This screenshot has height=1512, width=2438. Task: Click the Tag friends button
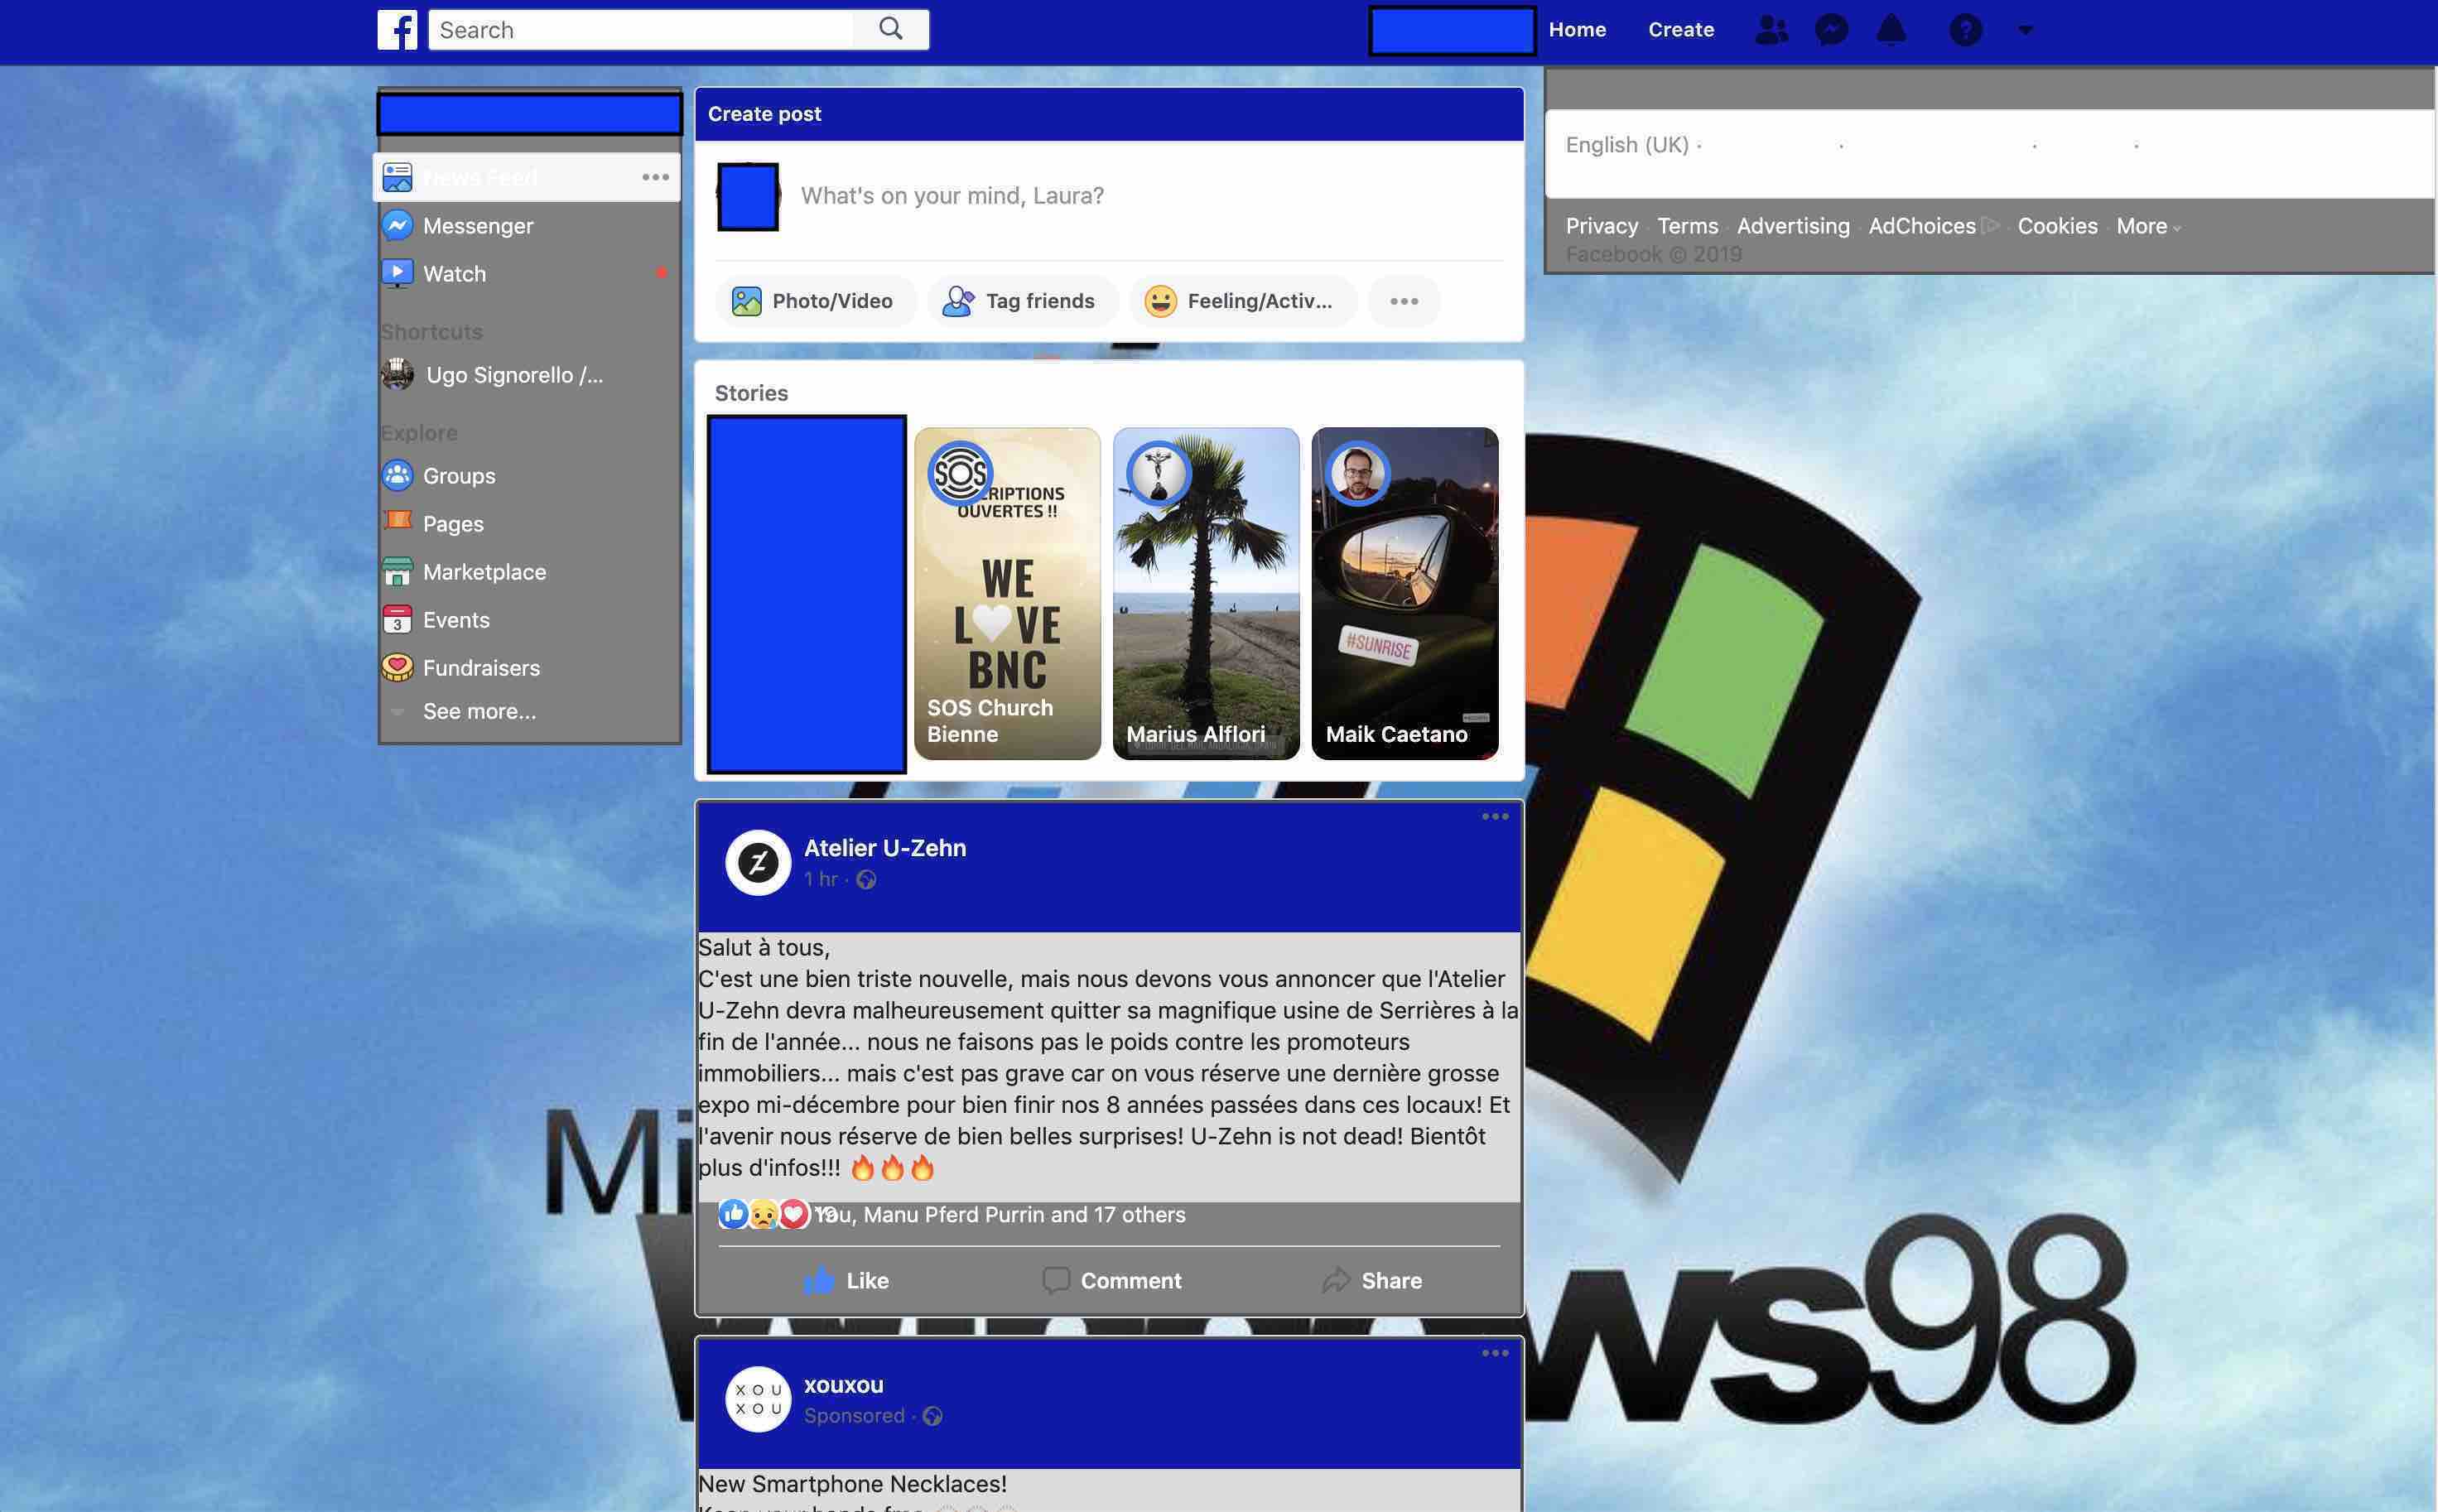pyautogui.click(x=1022, y=301)
